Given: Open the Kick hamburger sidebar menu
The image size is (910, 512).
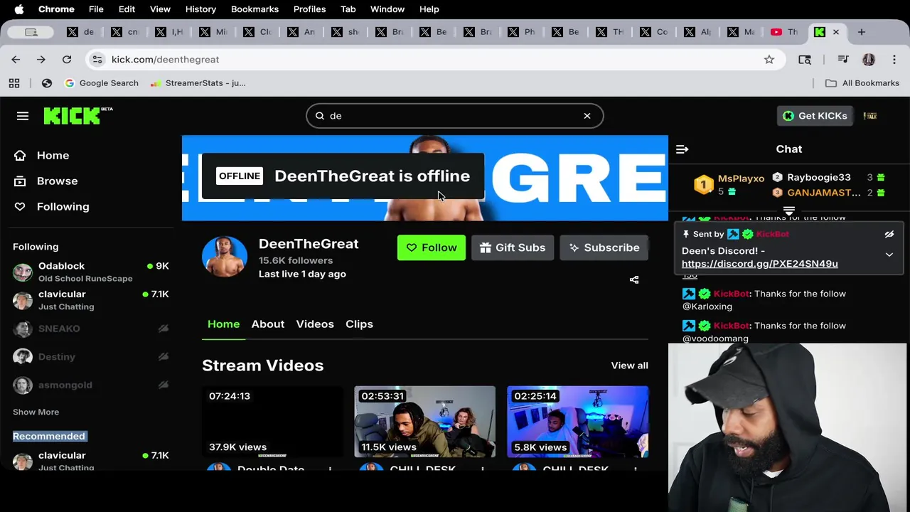Looking at the screenshot, I should 23,116.
